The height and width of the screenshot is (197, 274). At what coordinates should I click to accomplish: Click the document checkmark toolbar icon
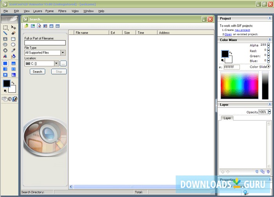pos(39,26)
